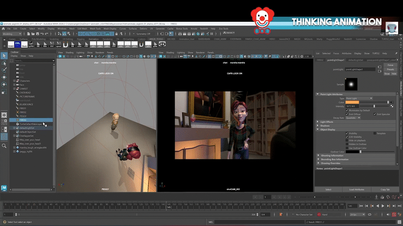Create a new scene with the New file icon
The height and width of the screenshot is (226, 403).
pyautogui.click(x=28, y=34)
